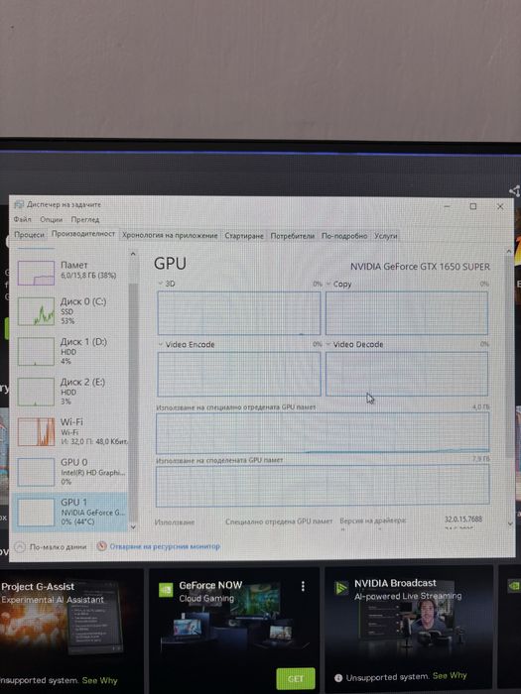This screenshot has width=521, height=694.
Task: Open the Услуги tab
Action: tap(385, 236)
